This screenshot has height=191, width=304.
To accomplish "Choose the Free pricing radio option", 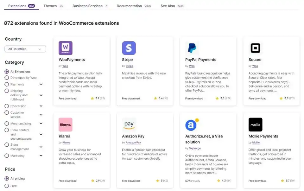I will (7, 186).
